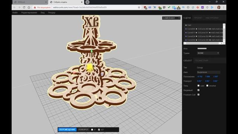Switch to the Сцена panel tab
238x134 pixels.
[x=187, y=18]
